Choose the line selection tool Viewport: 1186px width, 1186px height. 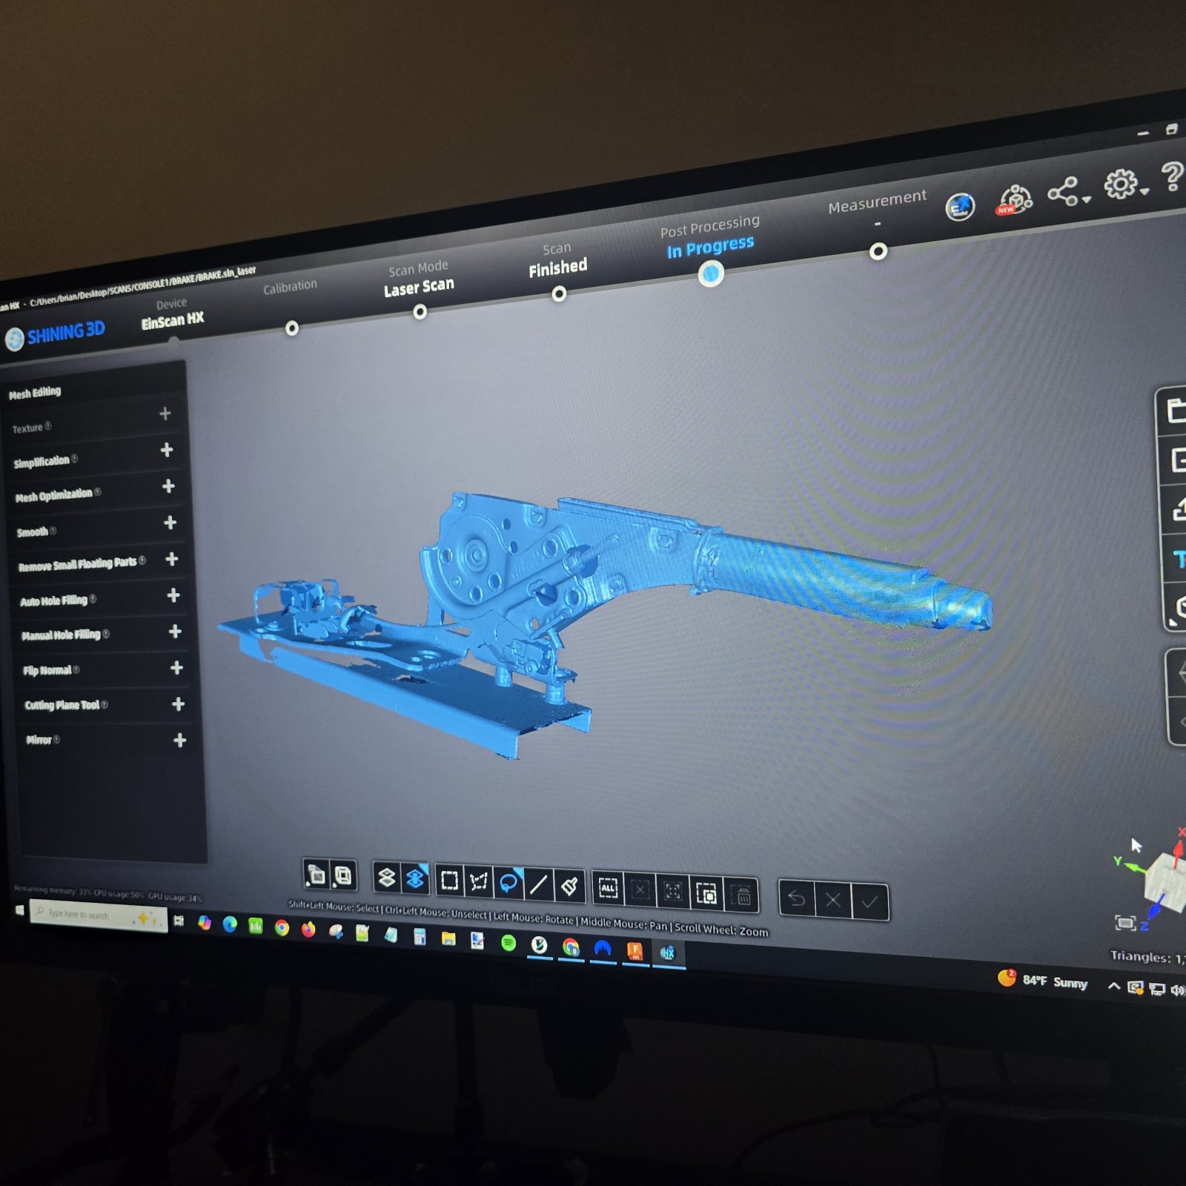(539, 884)
